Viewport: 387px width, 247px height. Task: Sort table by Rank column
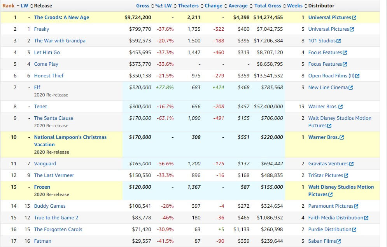pyautogui.click(x=9, y=6)
